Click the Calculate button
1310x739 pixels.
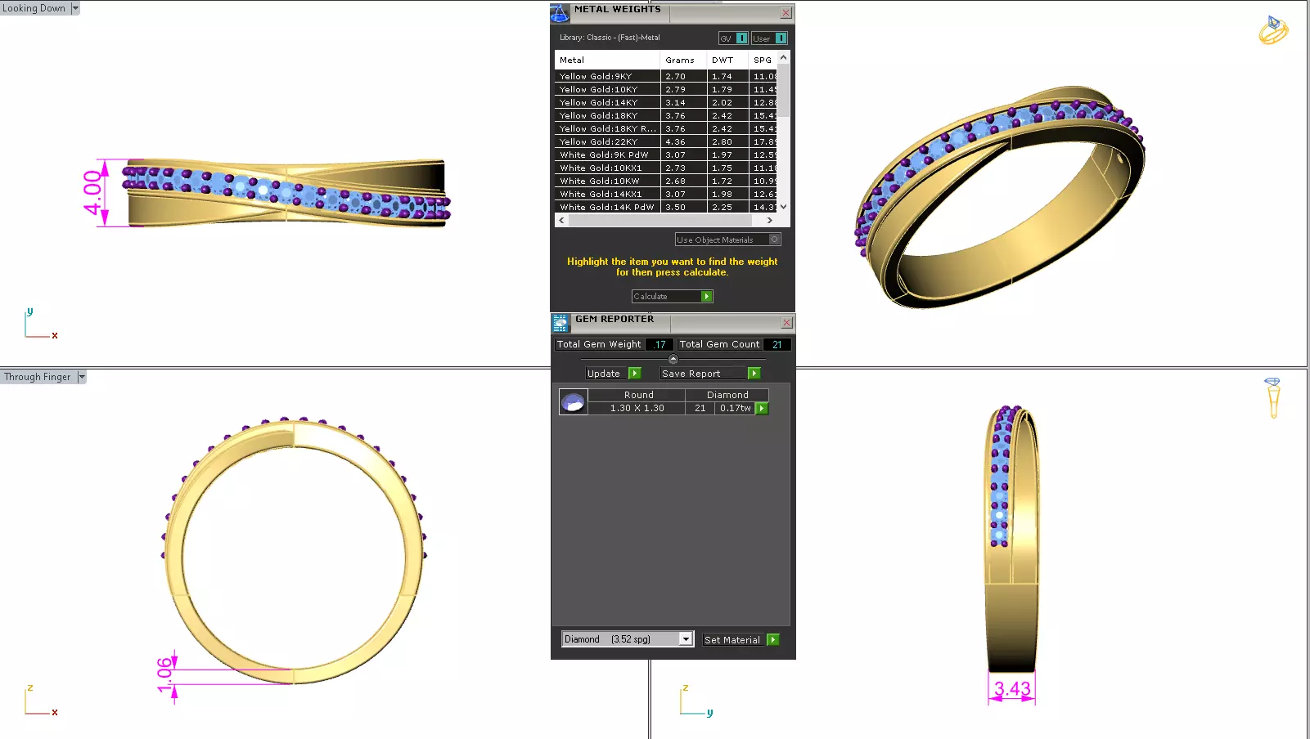[666, 297]
